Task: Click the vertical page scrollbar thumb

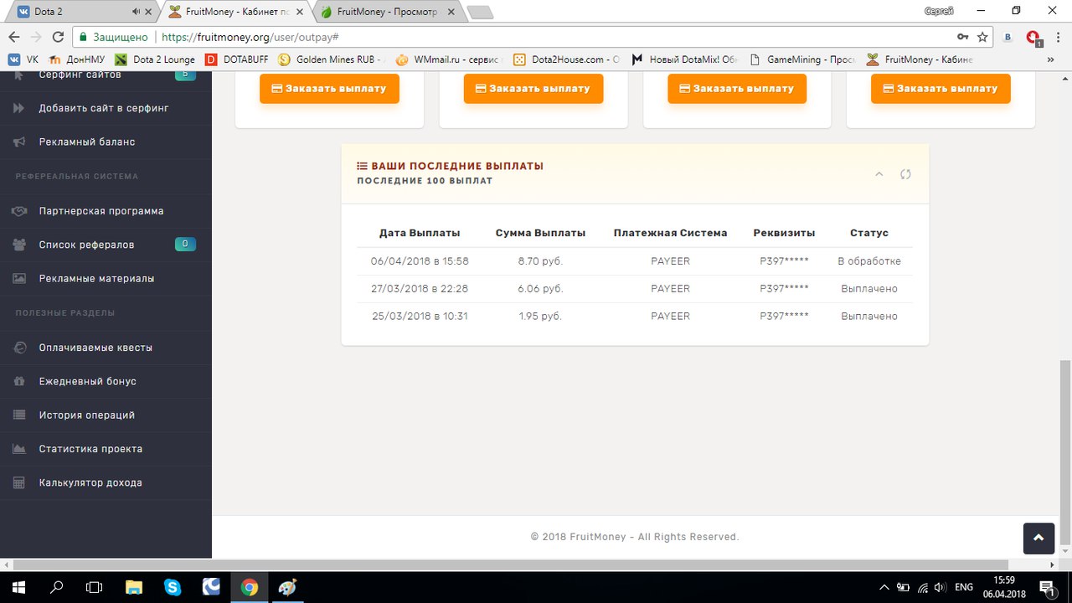Action: pyautogui.click(x=1065, y=451)
